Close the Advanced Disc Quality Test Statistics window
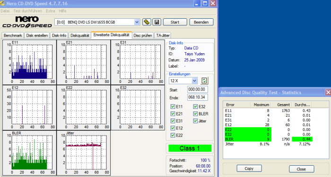This screenshot has width=331, height=177. pyautogui.click(x=328, y=92)
